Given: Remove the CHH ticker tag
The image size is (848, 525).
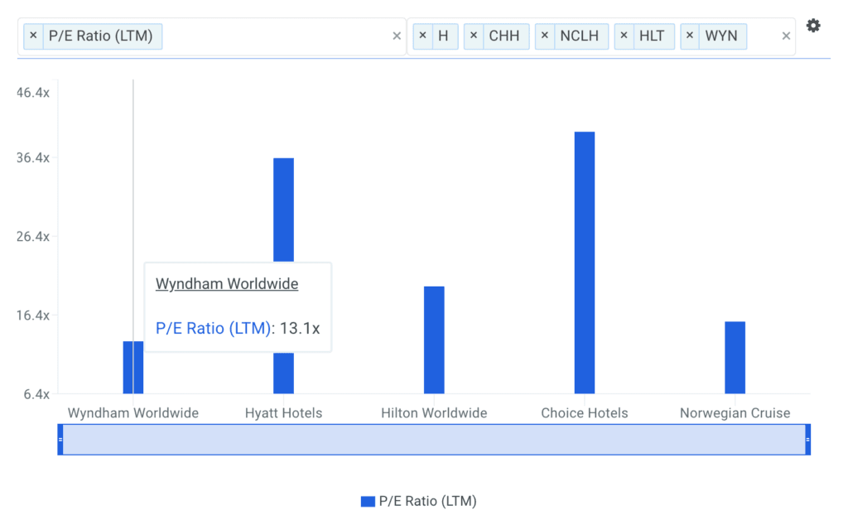Looking at the screenshot, I should click(474, 36).
